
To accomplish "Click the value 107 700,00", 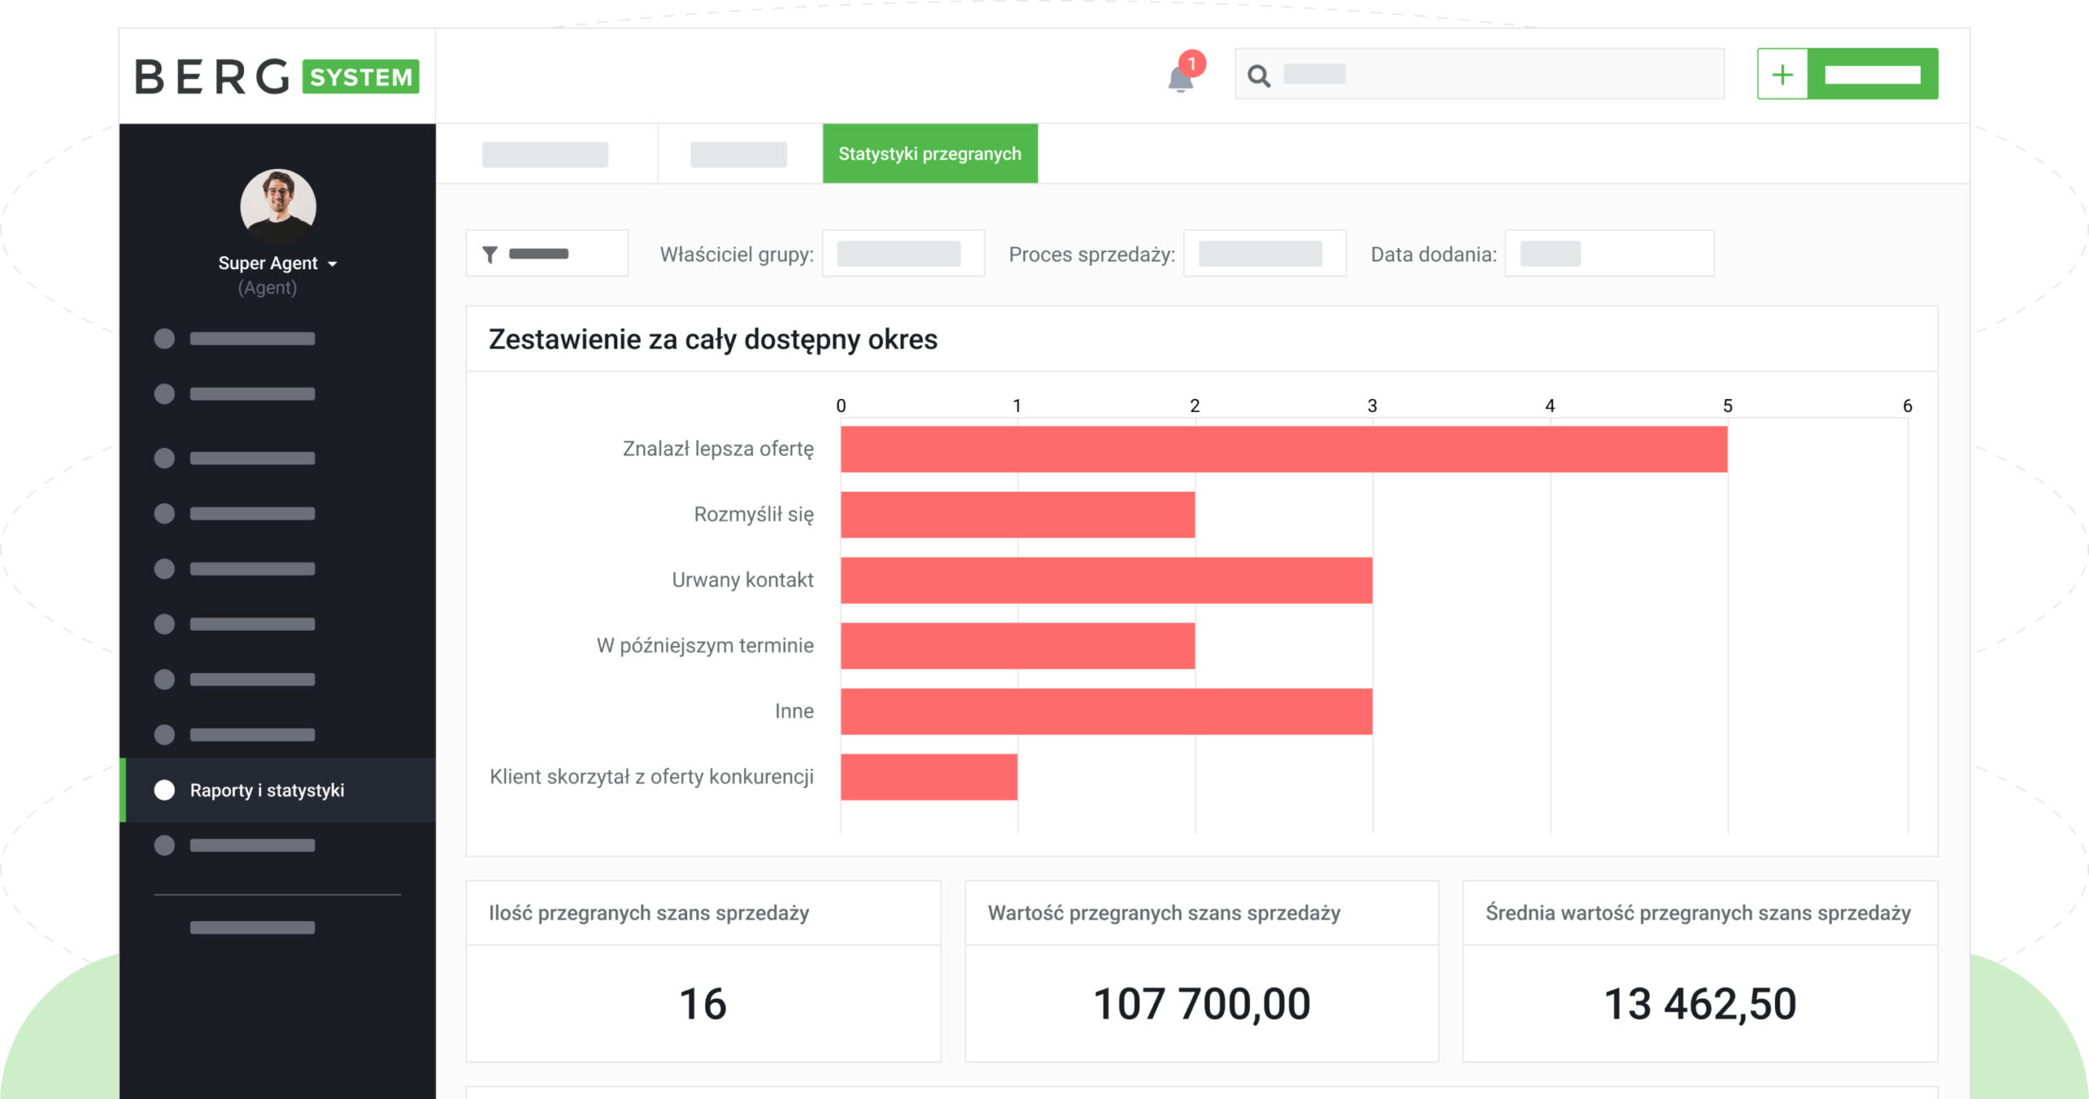I will pyautogui.click(x=1202, y=1004).
